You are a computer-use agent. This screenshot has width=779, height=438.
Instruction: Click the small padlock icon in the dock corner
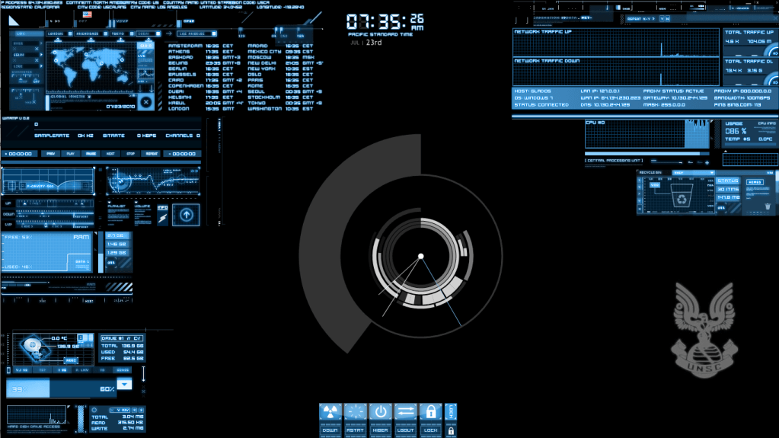click(451, 430)
